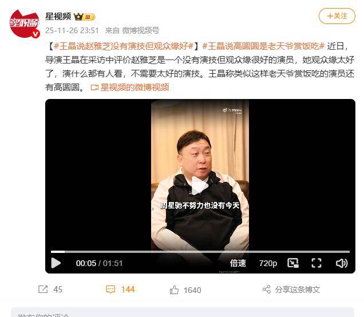Click the 星视频 username
This screenshot has width=364, height=317.
tap(58, 17)
